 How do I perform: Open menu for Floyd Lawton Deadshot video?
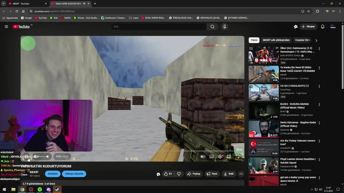tap(319, 159)
